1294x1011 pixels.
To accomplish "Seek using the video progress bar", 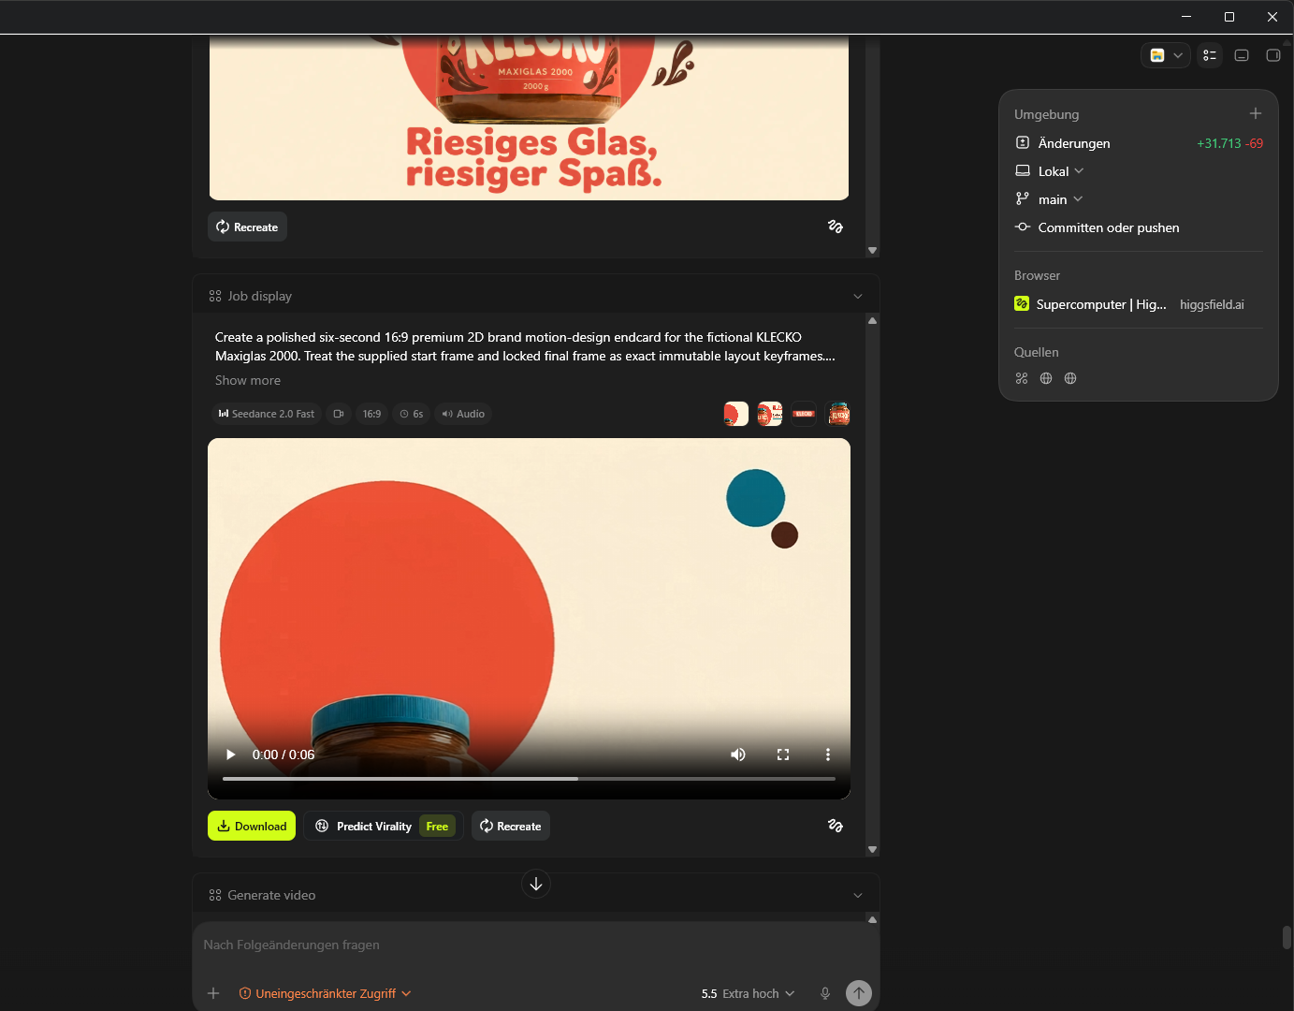I will tap(529, 778).
